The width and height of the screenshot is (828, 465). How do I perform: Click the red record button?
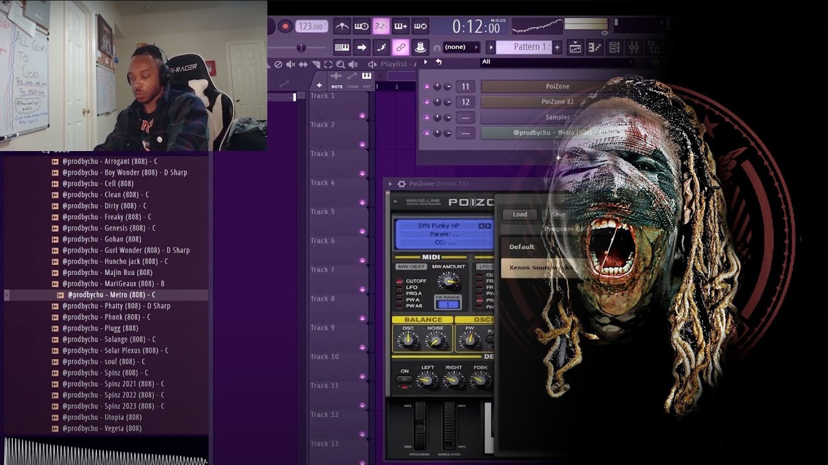pos(285,26)
